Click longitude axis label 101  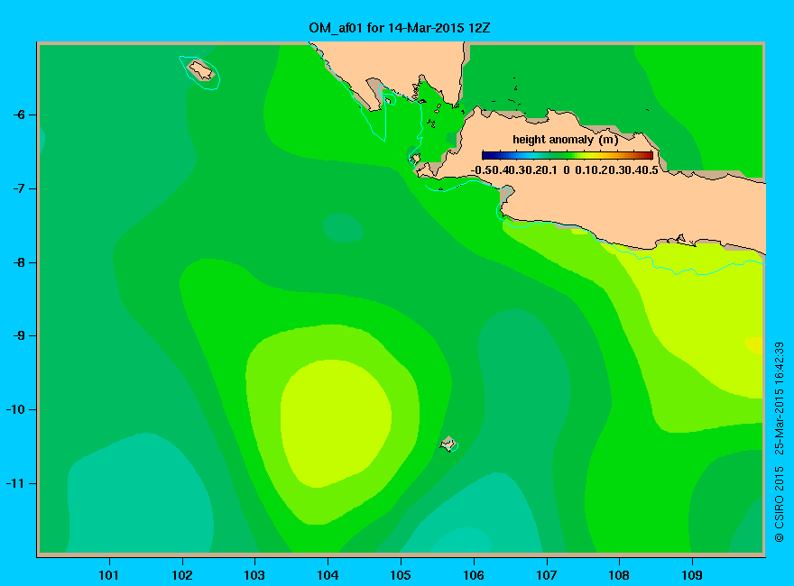[x=108, y=575]
